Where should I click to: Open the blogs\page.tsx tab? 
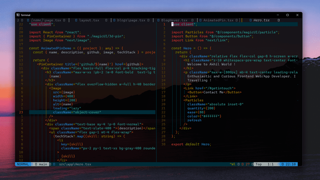click(131, 20)
